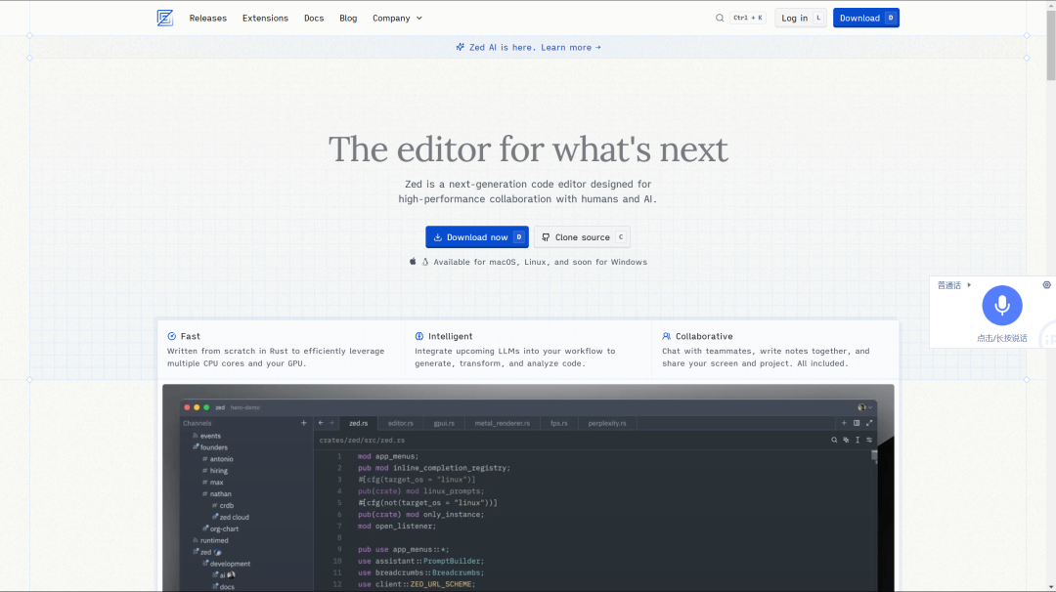
Task: Open the Docs link
Action: click(x=314, y=19)
